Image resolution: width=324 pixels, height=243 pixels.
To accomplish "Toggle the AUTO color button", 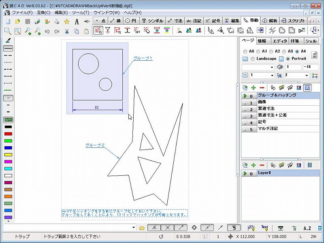I will [x=8, y=120].
